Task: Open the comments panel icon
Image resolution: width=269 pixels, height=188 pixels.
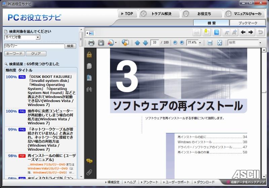Action: point(89,161)
